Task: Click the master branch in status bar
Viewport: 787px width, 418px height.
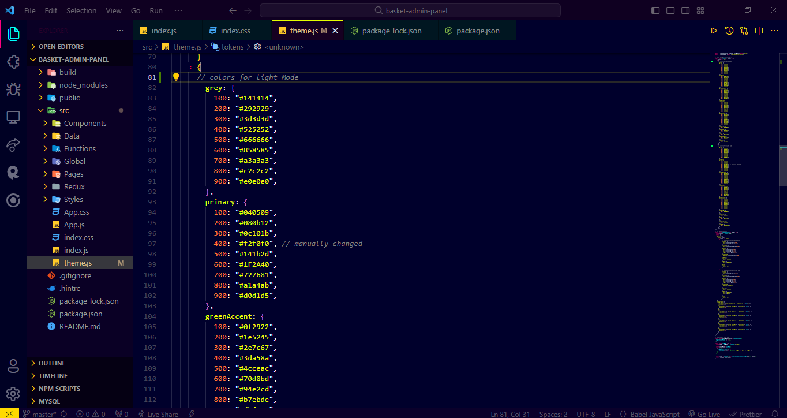Action: click(x=40, y=414)
